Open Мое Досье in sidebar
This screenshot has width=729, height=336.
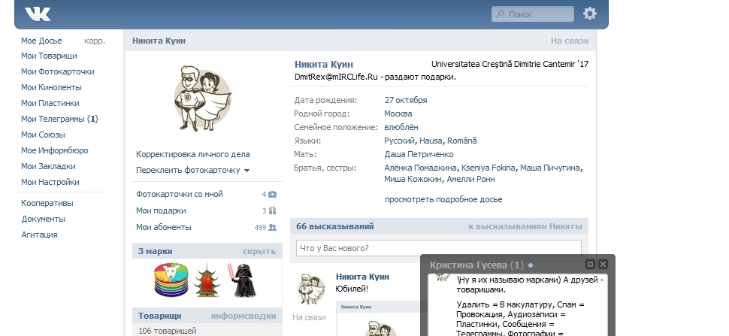(x=41, y=41)
